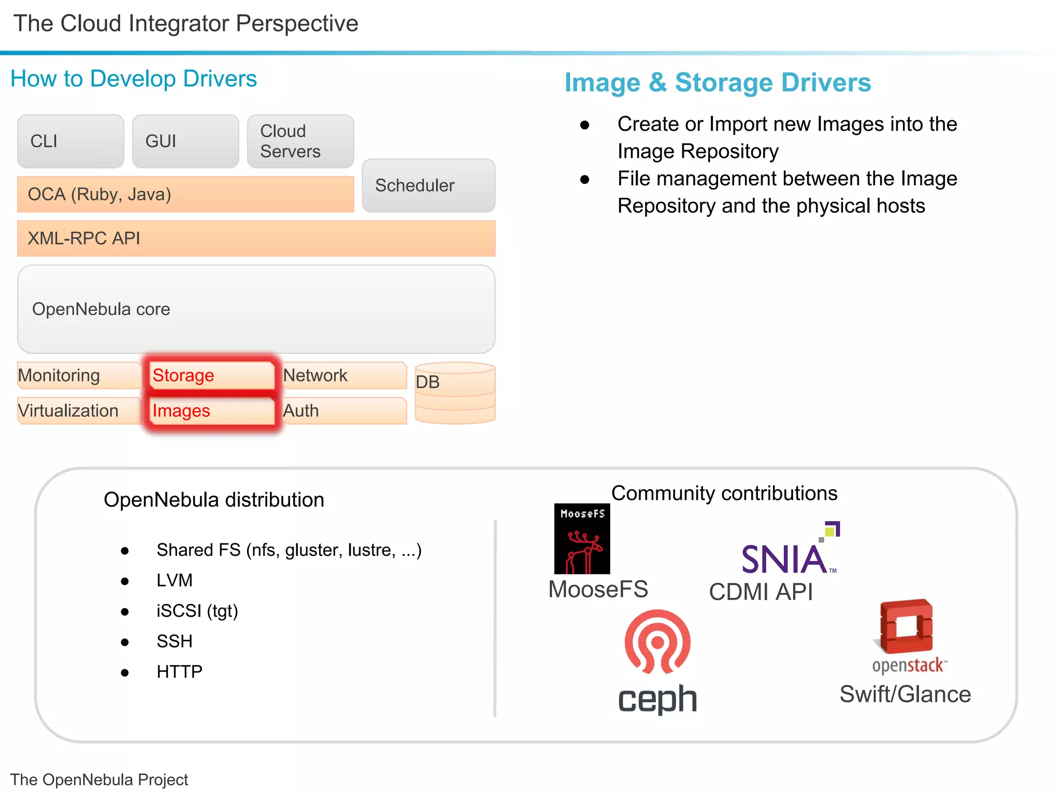Click the SNIA logo
The width and height of the screenshot is (1061, 795).
tap(791, 548)
